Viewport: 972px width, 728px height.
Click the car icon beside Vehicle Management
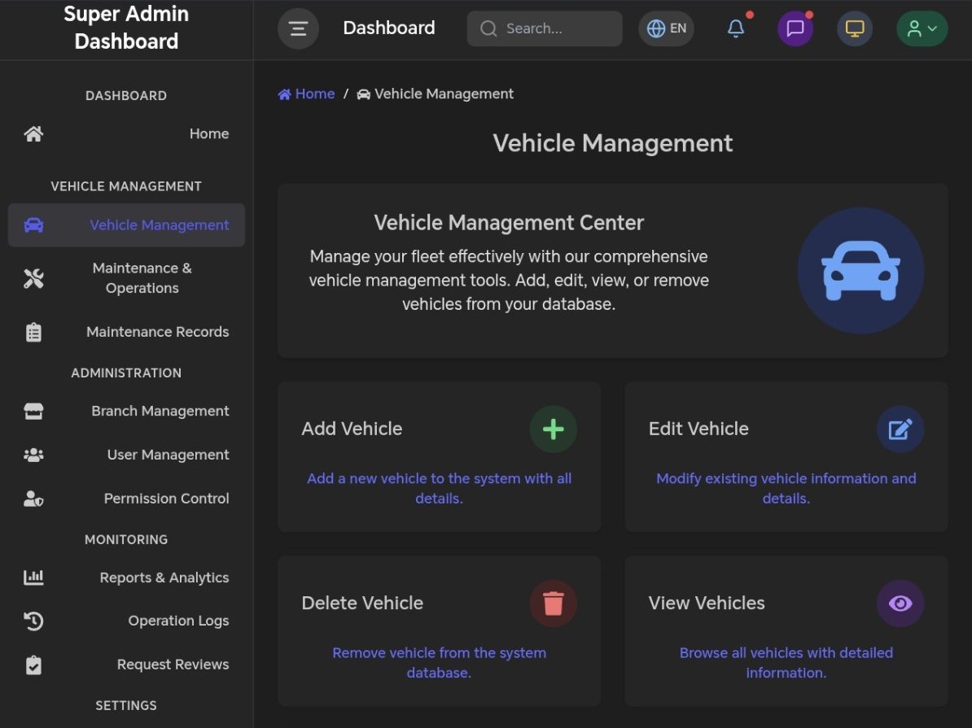pos(33,225)
